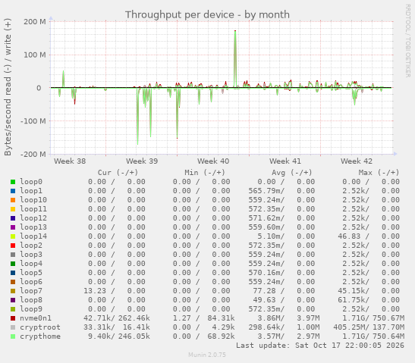Click the loop0 green color swatch

(13, 182)
